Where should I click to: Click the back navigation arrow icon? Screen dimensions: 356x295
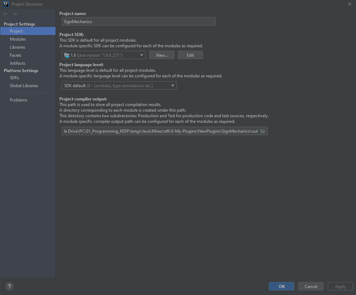point(6,14)
